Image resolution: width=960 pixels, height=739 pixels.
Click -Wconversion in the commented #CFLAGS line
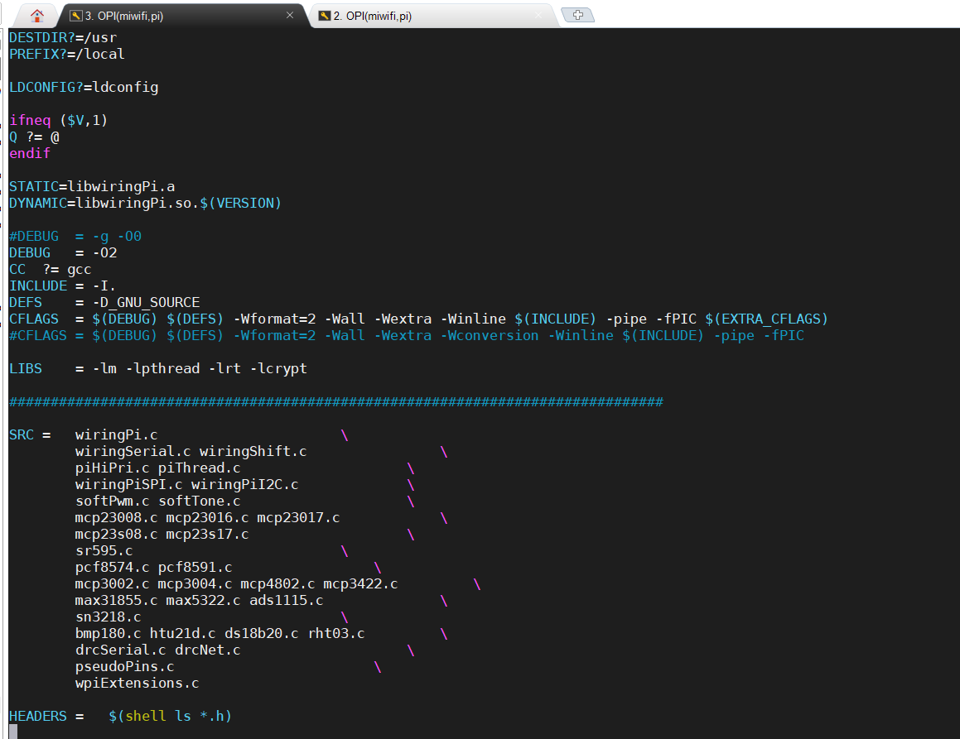490,334
